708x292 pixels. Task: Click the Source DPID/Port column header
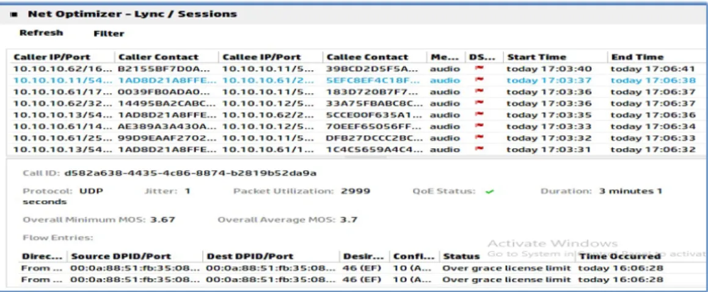point(121,257)
